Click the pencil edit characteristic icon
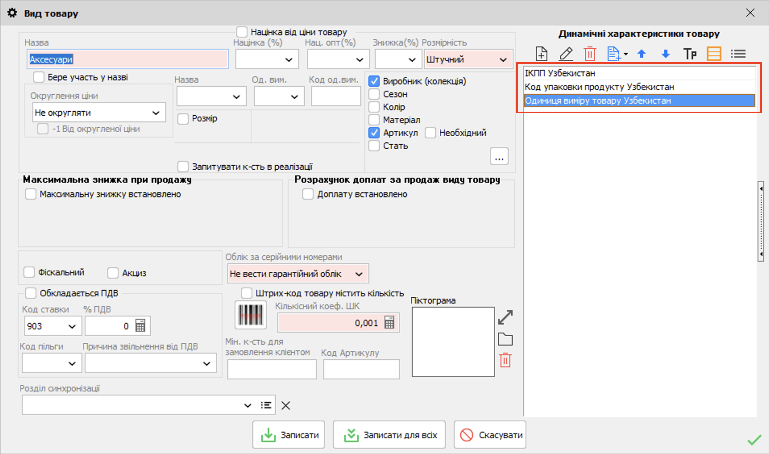Screen dimensions: 769x454 pyautogui.click(x=566, y=54)
